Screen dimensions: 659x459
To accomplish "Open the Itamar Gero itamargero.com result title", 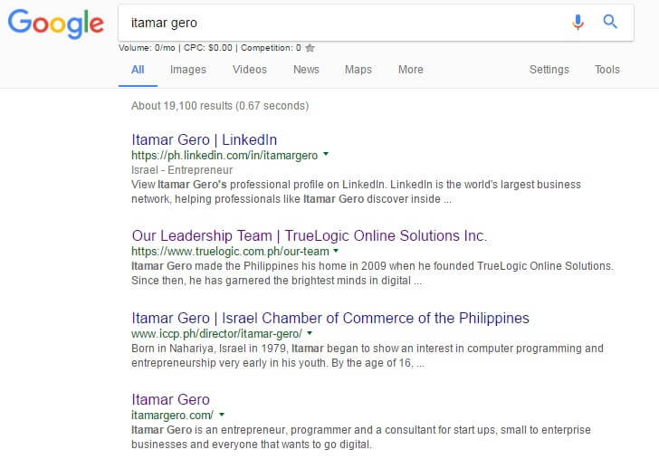I will [x=170, y=399].
